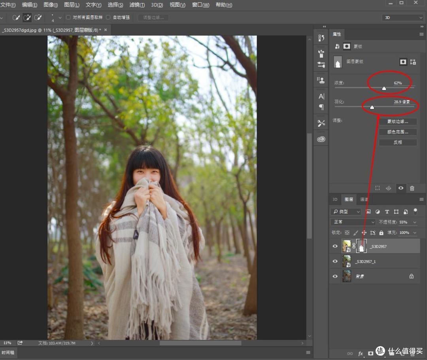Open the 3D workspace dropdown
This screenshot has height=360, width=427.
pos(402,17)
